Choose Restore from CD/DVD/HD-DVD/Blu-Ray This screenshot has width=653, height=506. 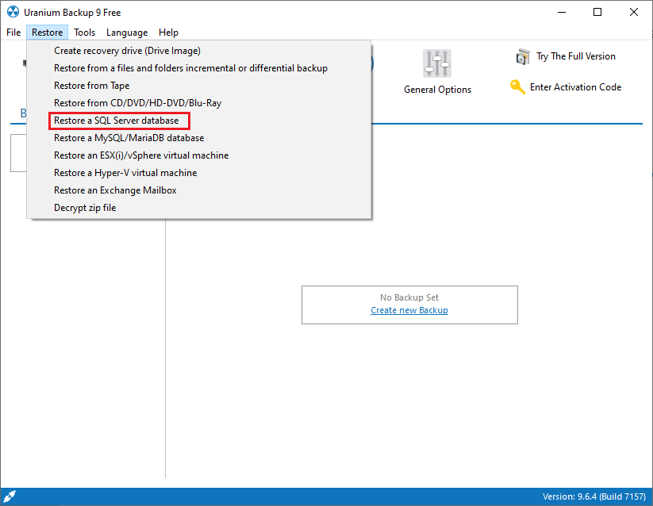[136, 103]
